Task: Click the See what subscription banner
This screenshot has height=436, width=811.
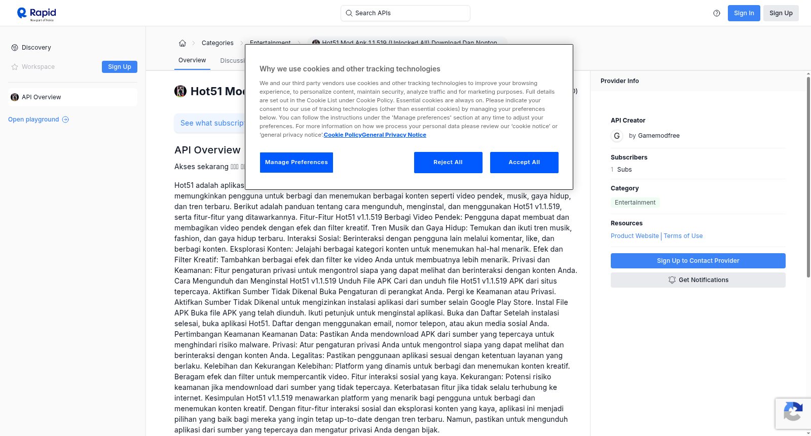Action: [210, 123]
